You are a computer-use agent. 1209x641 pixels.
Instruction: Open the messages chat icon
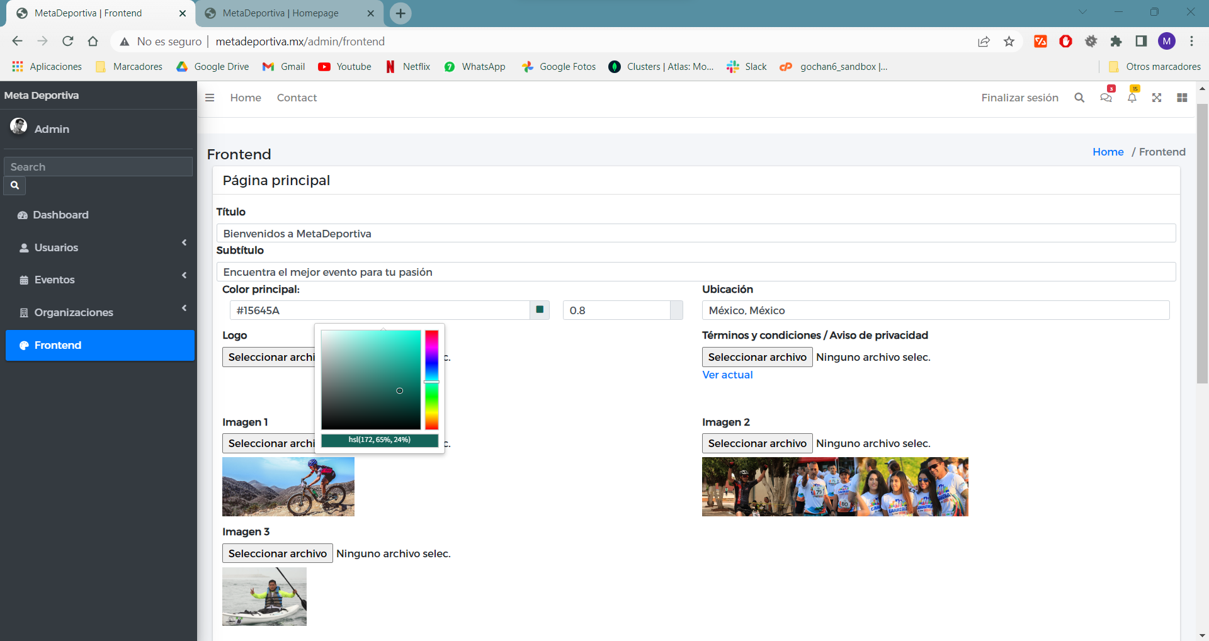coord(1106,98)
